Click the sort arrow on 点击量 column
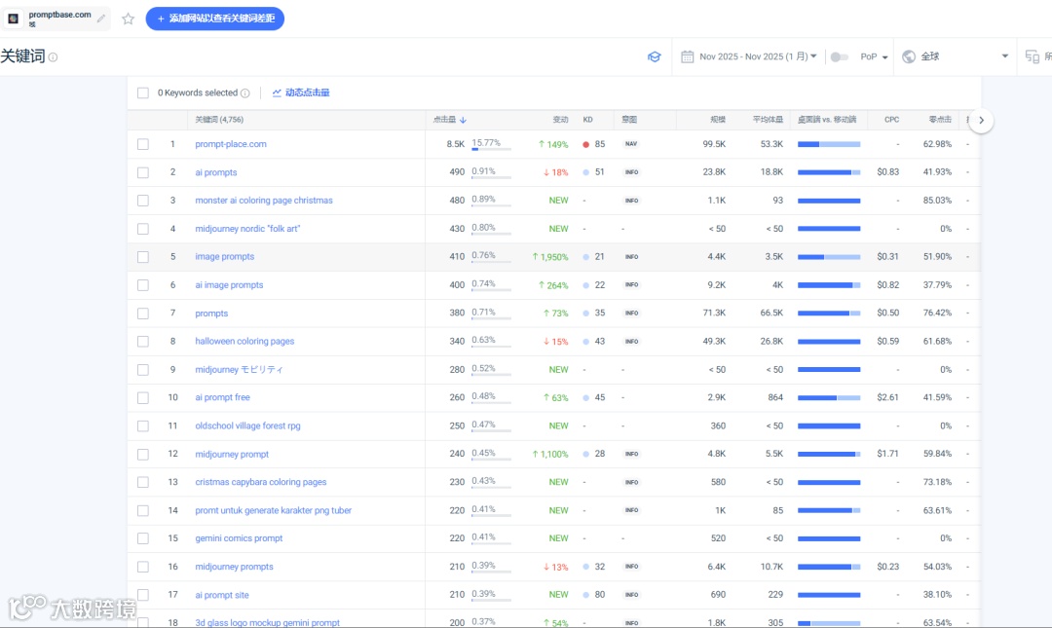1052x628 pixels. [x=463, y=120]
